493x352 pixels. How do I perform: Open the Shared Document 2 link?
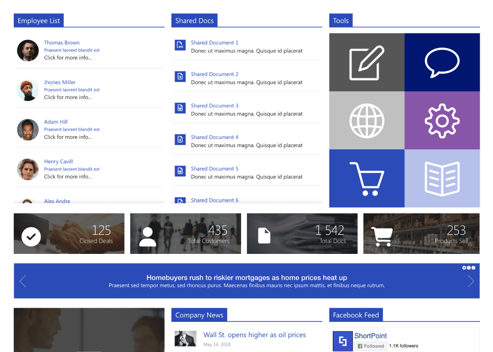tap(214, 74)
